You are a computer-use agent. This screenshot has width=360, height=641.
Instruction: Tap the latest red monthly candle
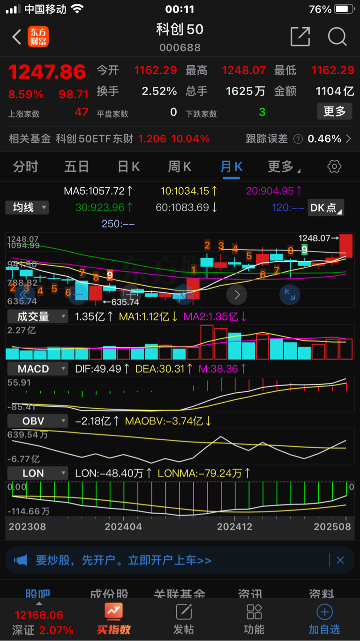pos(346,245)
